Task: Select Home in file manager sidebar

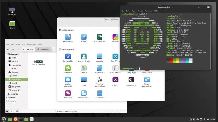Action: (x=16, y=58)
